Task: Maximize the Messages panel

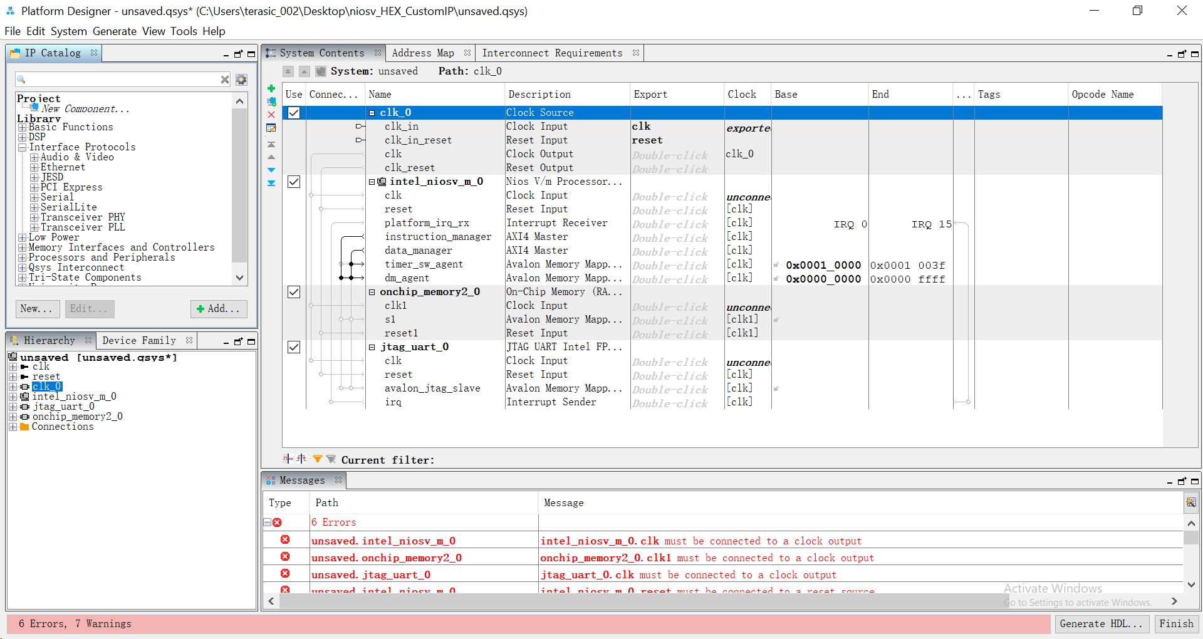Action: [1195, 481]
